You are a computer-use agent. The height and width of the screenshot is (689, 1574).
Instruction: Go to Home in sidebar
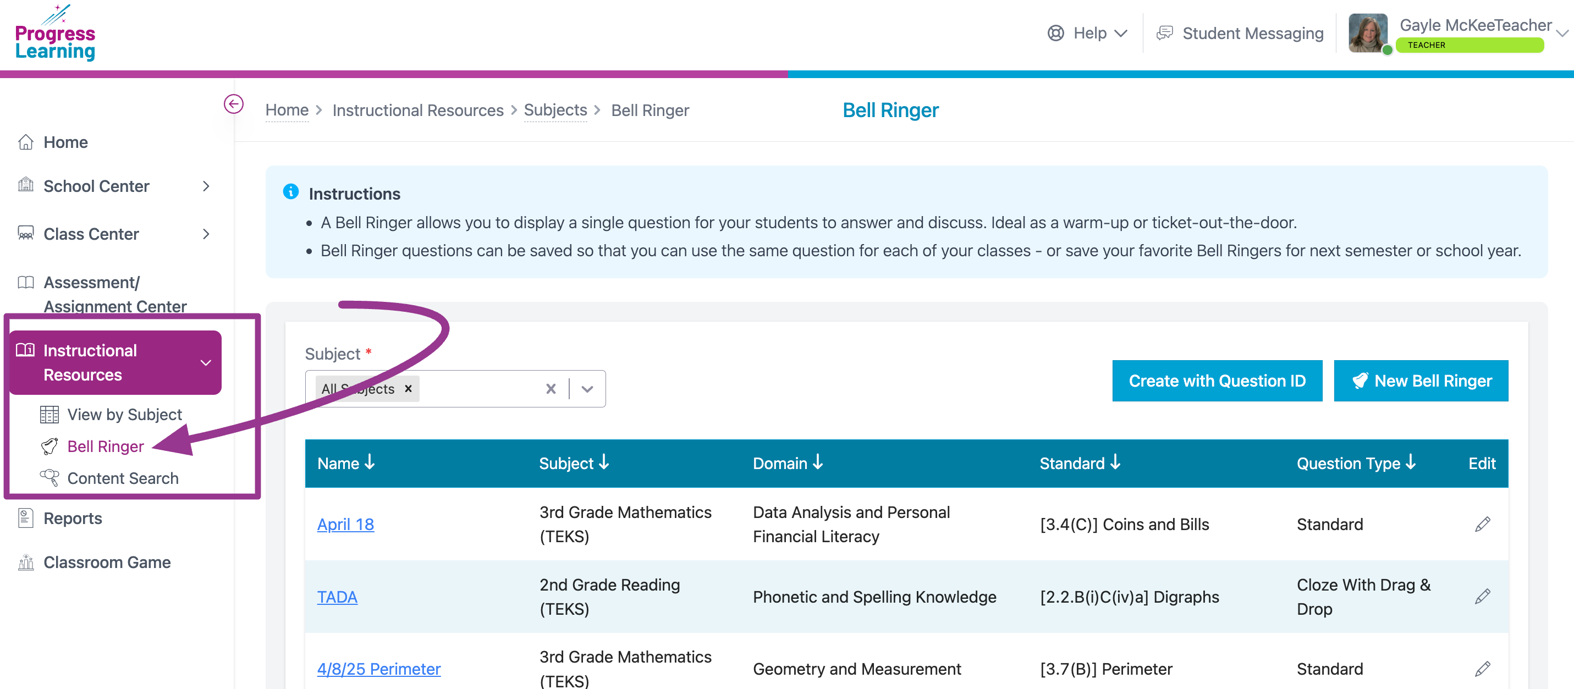[65, 142]
